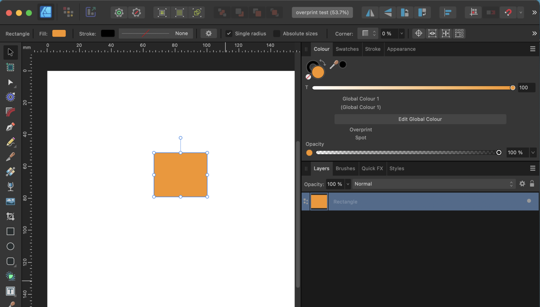Toggle the snapping magnet icon

pos(508,12)
